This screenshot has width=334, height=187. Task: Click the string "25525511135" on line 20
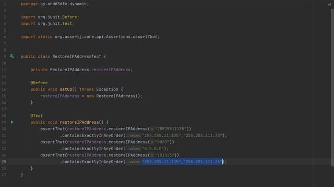[171, 129]
